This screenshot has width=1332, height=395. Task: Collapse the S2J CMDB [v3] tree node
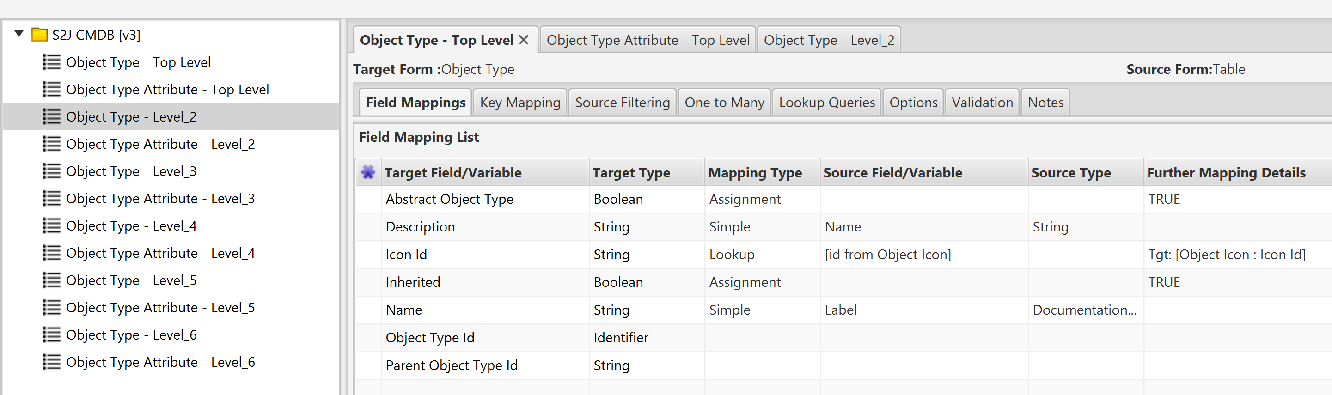coord(19,34)
